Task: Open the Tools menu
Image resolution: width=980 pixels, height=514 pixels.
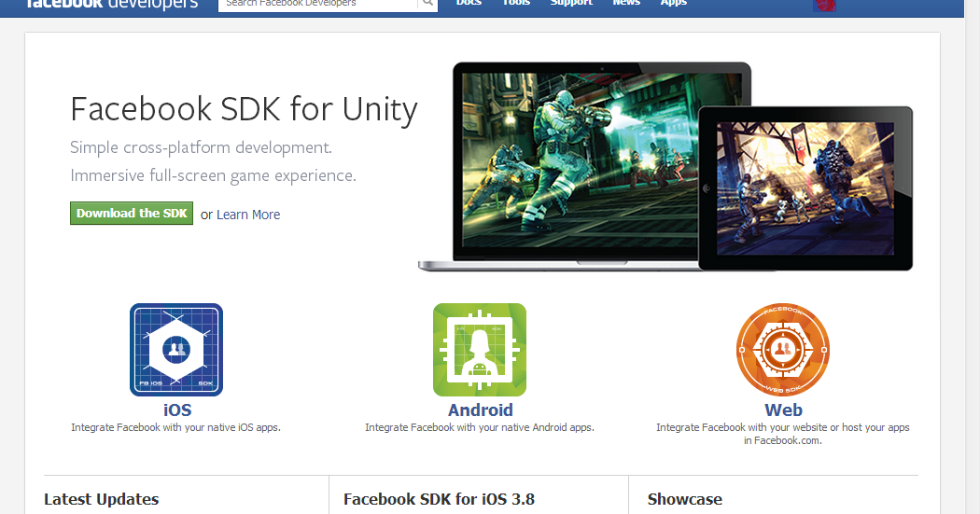Action: click(x=516, y=3)
